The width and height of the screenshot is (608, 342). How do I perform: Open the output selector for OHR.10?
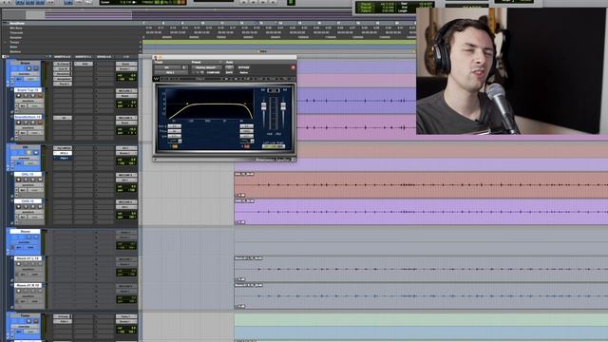coord(126,207)
